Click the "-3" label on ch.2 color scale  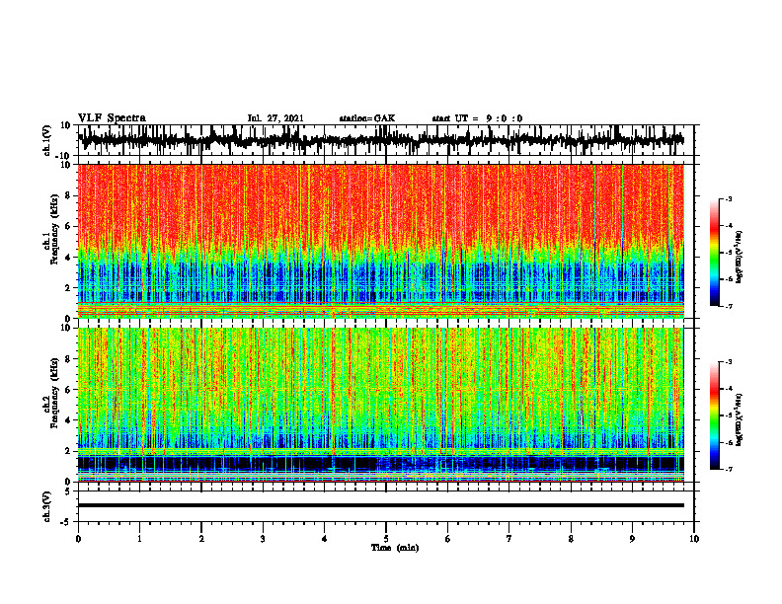[729, 362]
